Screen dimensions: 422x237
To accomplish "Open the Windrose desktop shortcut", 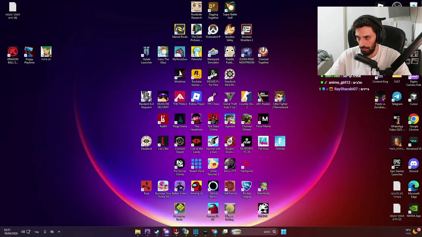I will [180, 76].
